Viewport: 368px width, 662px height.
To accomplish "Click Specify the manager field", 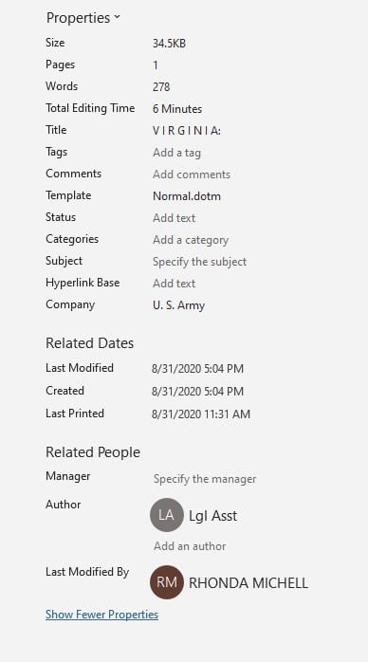I will click(205, 479).
